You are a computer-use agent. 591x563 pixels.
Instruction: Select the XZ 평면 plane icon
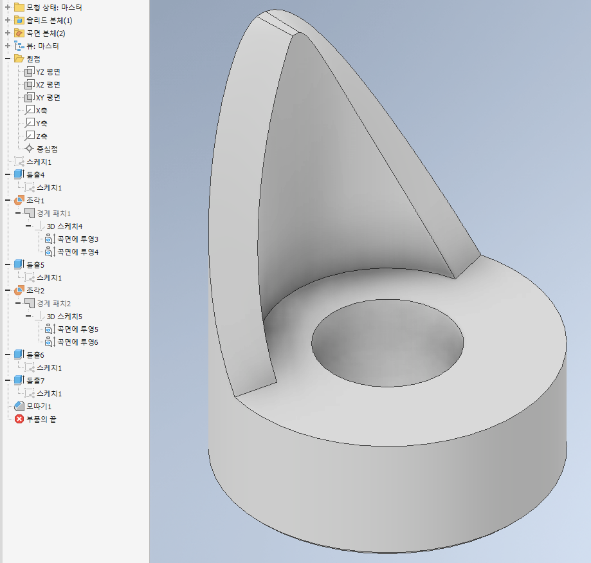pyautogui.click(x=30, y=84)
